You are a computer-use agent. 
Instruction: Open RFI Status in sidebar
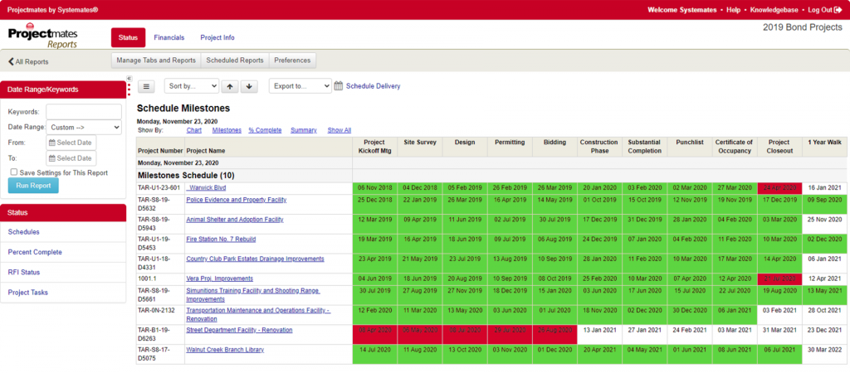click(24, 273)
